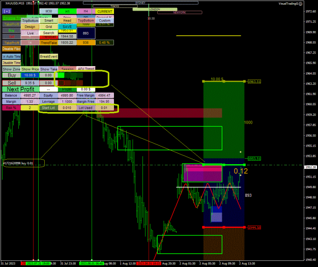The height and width of the screenshot is (267, 318).
Task: Select the CURRENT timeframe tab
Action: (x=105, y=11)
